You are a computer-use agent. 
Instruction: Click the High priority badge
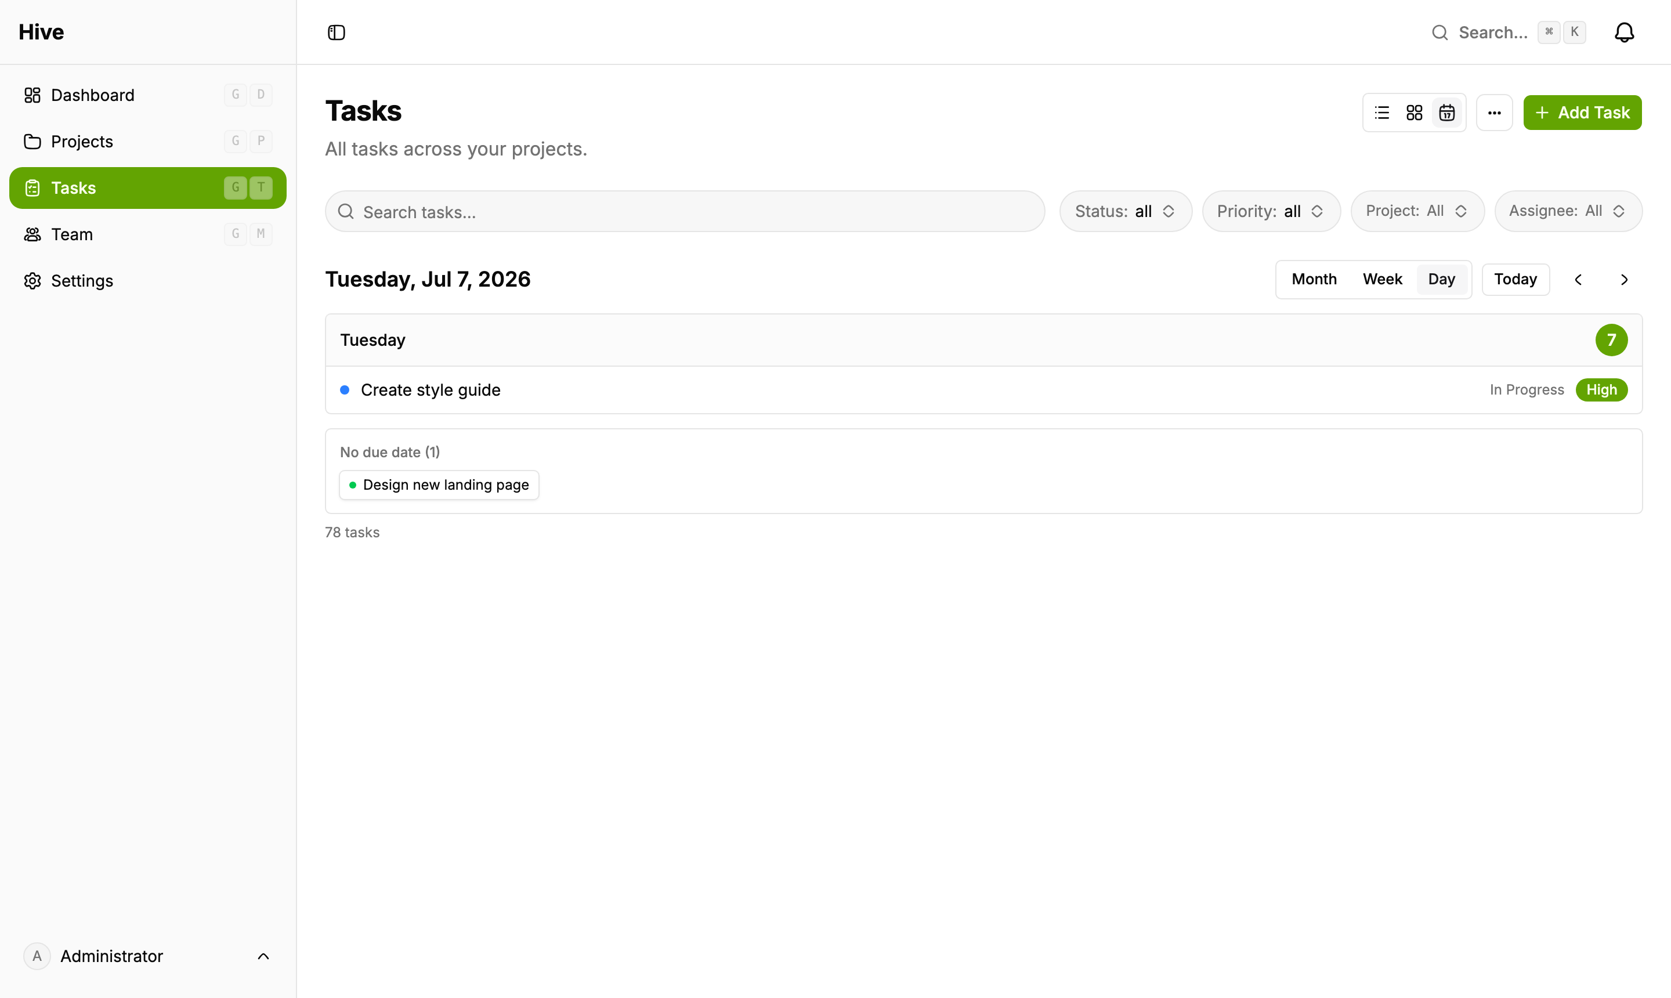point(1601,390)
